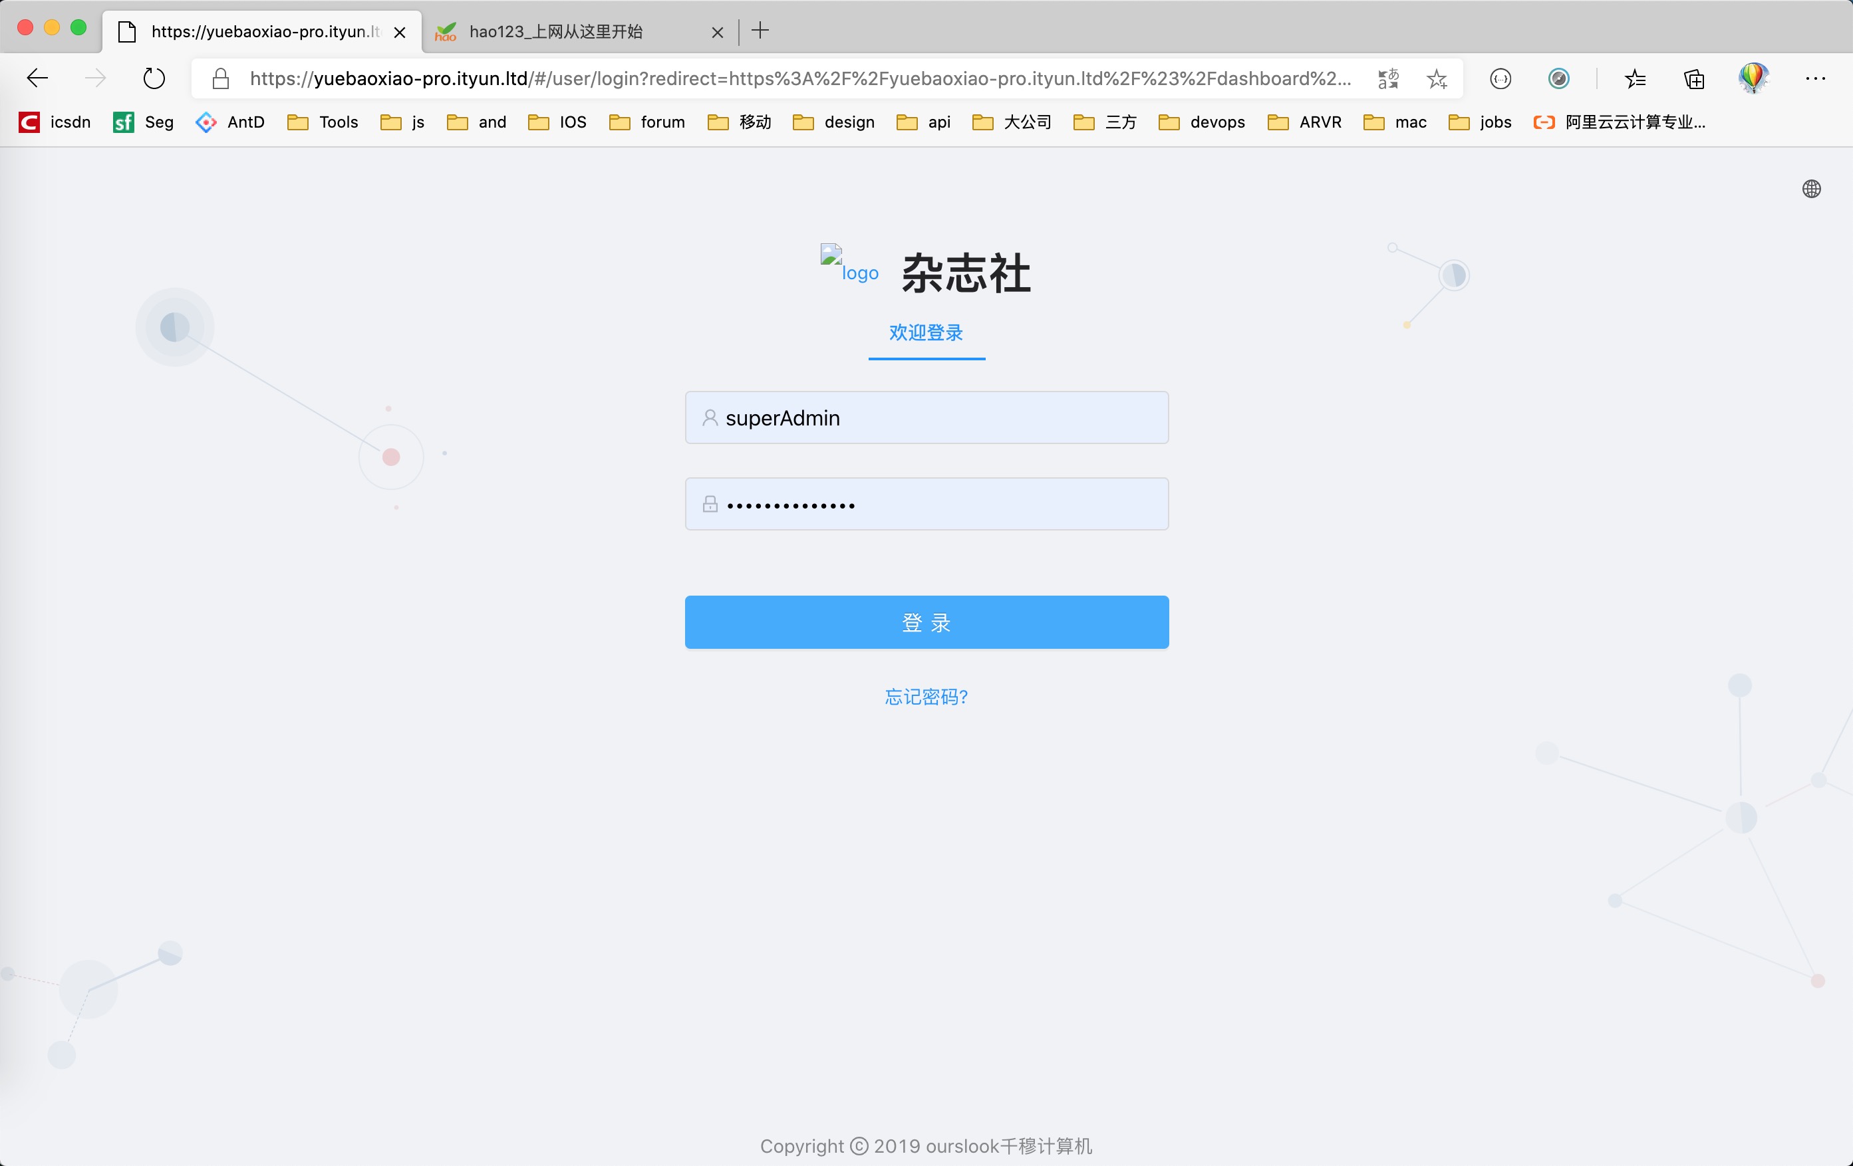Expand the devops bookmark folder
The height and width of the screenshot is (1166, 1853).
pos(1201,122)
